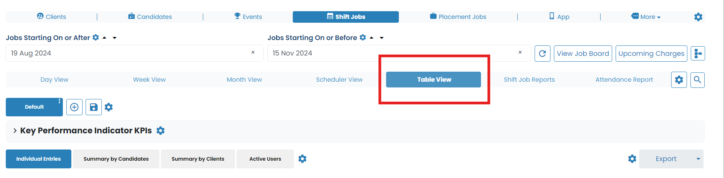
Task: Click the Upcoming Charges button
Action: tap(651, 54)
